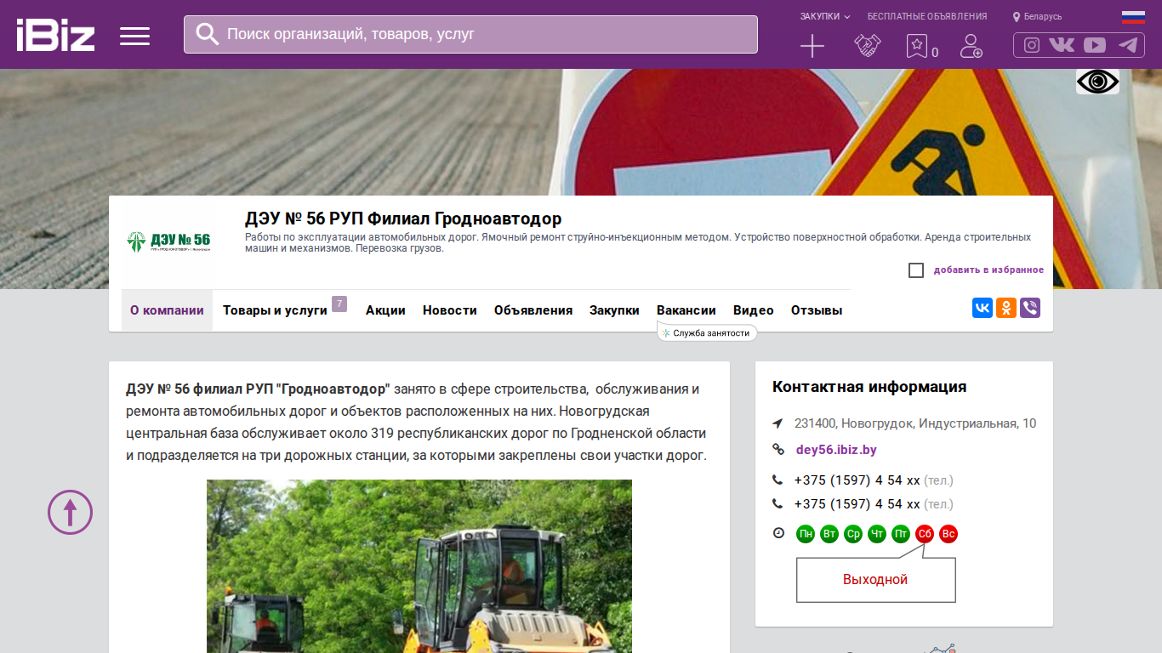Enable the accessibility eye view mode
The width and height of the screenshot is (1162, 653).
click(1097, 82)
